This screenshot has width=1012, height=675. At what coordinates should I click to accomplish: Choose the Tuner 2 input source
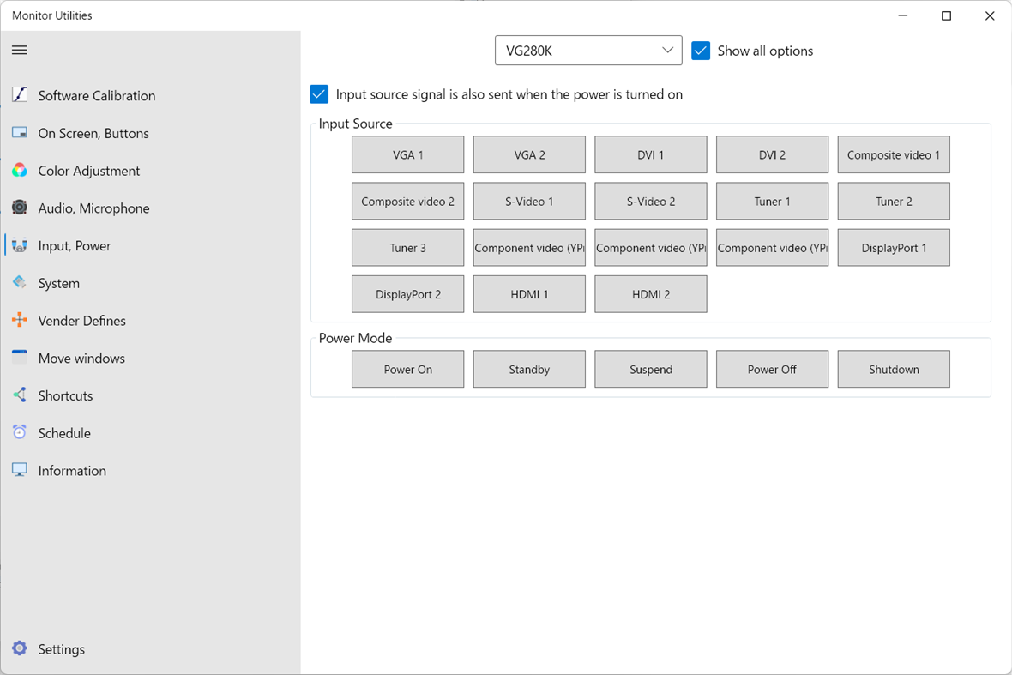894,201
